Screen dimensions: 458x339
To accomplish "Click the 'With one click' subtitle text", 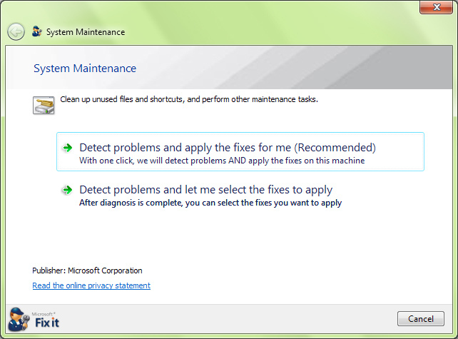I will click(x=222, y=161).
